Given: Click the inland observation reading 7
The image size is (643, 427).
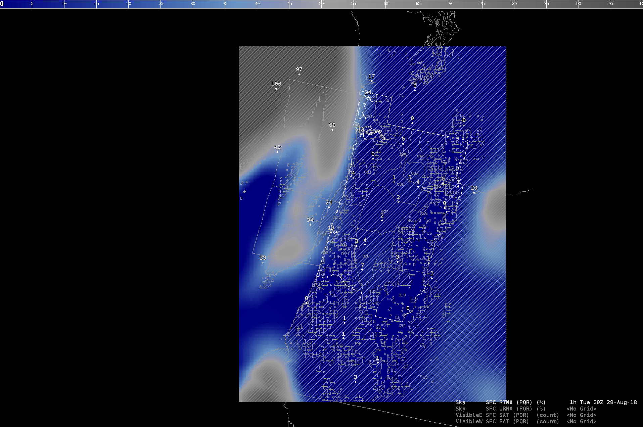Looking at the screenshot, I should 363,265.
